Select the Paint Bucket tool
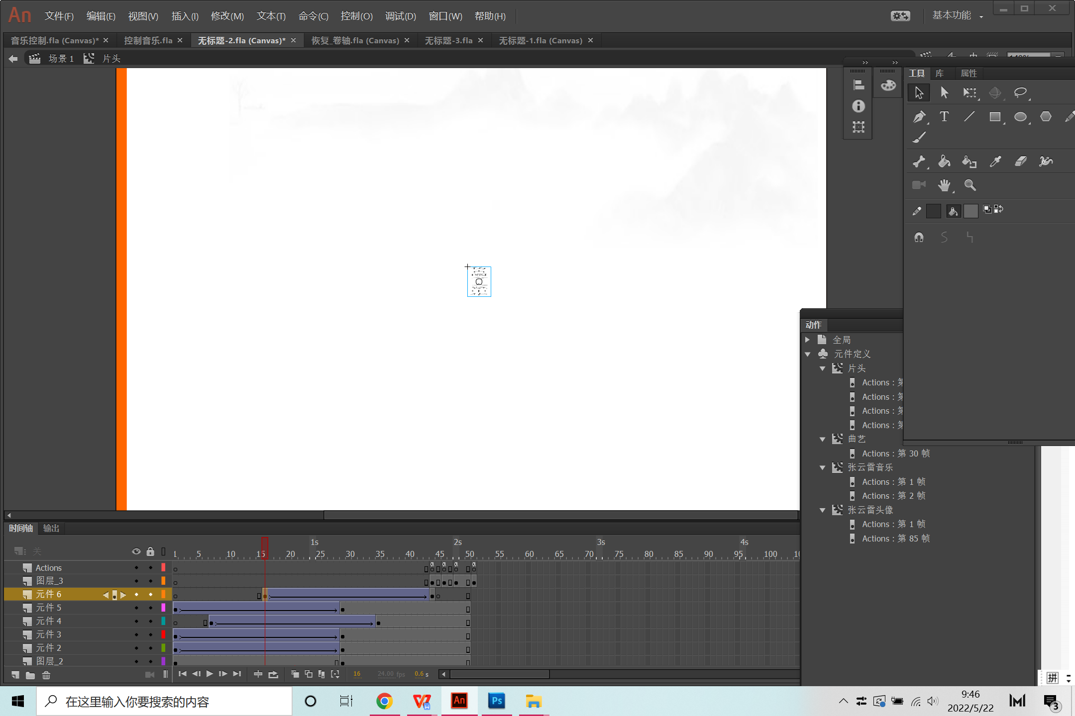The image size is (1075, 716). pyautogui.click(x=944, y=161)
